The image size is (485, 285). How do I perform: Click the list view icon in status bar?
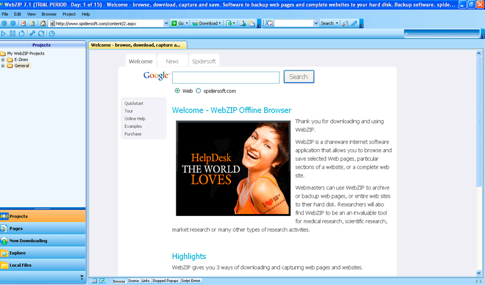pyautogui.click(x=95, y=281)
